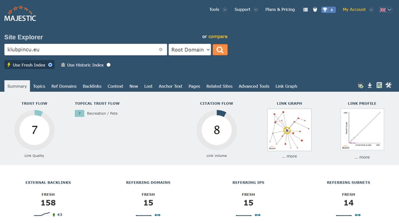The height and width of the screenshot is (223, 399).
Task: Click the bucket icon in the header
Action: pos(315,10)
